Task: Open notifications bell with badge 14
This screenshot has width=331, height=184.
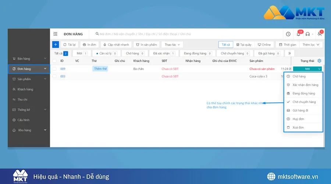Action: coord(299,34)
